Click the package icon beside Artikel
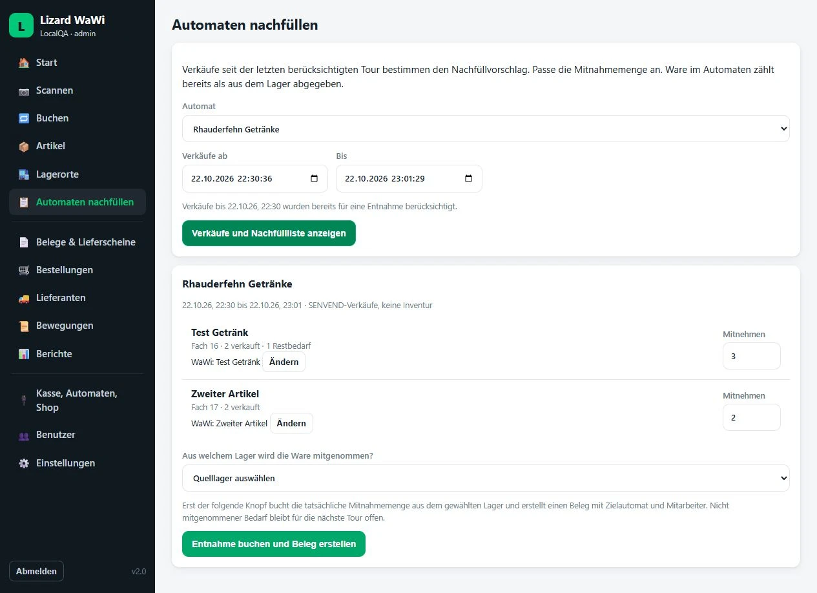Screen dimensions: 817x593 [24, 146]
